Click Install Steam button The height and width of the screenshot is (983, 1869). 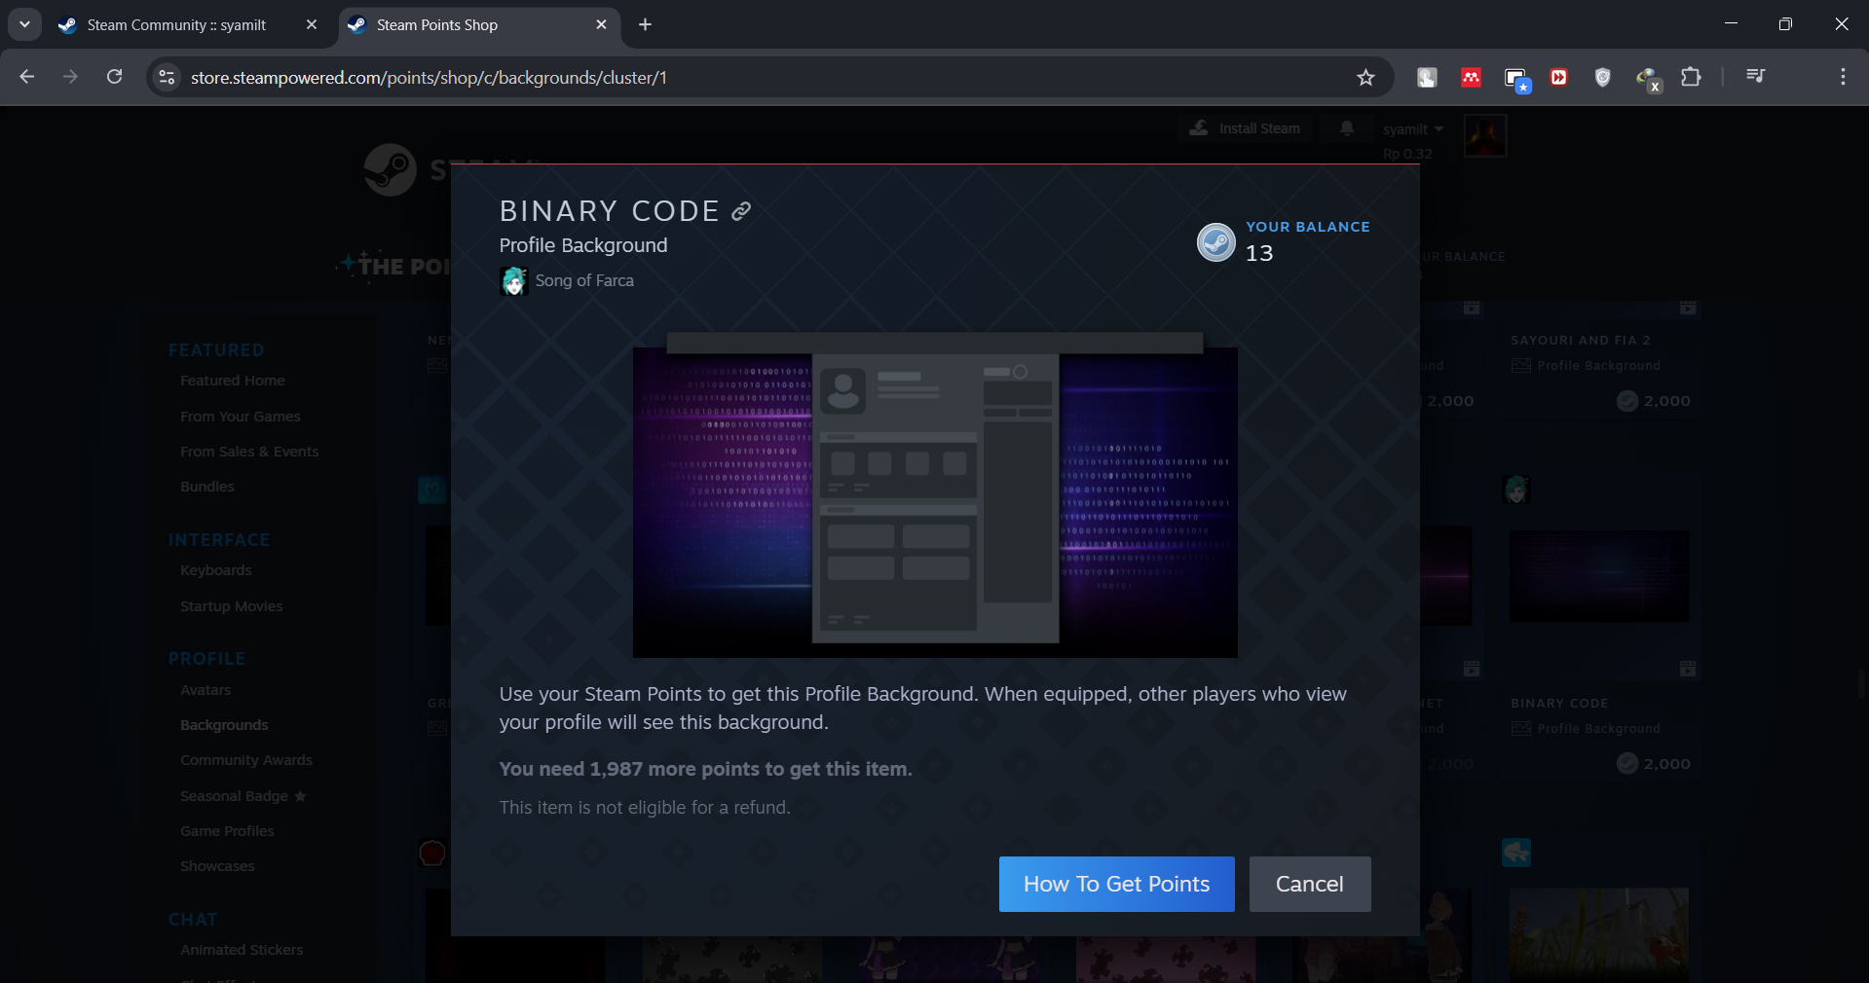1245,128
